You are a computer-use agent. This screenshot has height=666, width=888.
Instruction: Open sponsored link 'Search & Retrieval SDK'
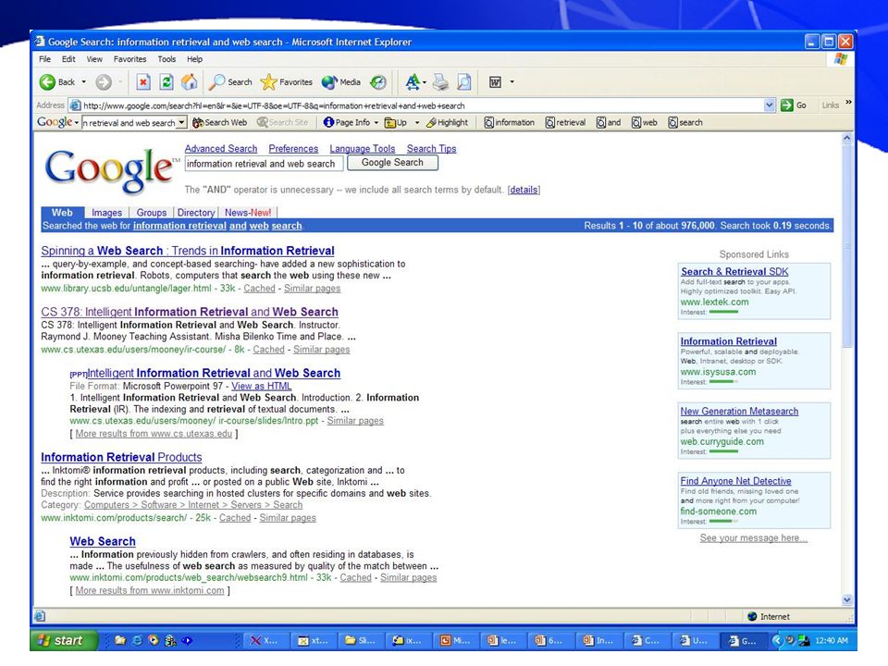tap(734, 272)
